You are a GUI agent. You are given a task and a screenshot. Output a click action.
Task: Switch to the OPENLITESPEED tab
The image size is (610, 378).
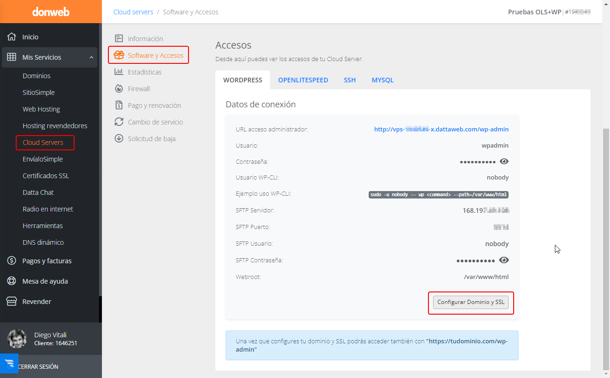pos(303,80)
